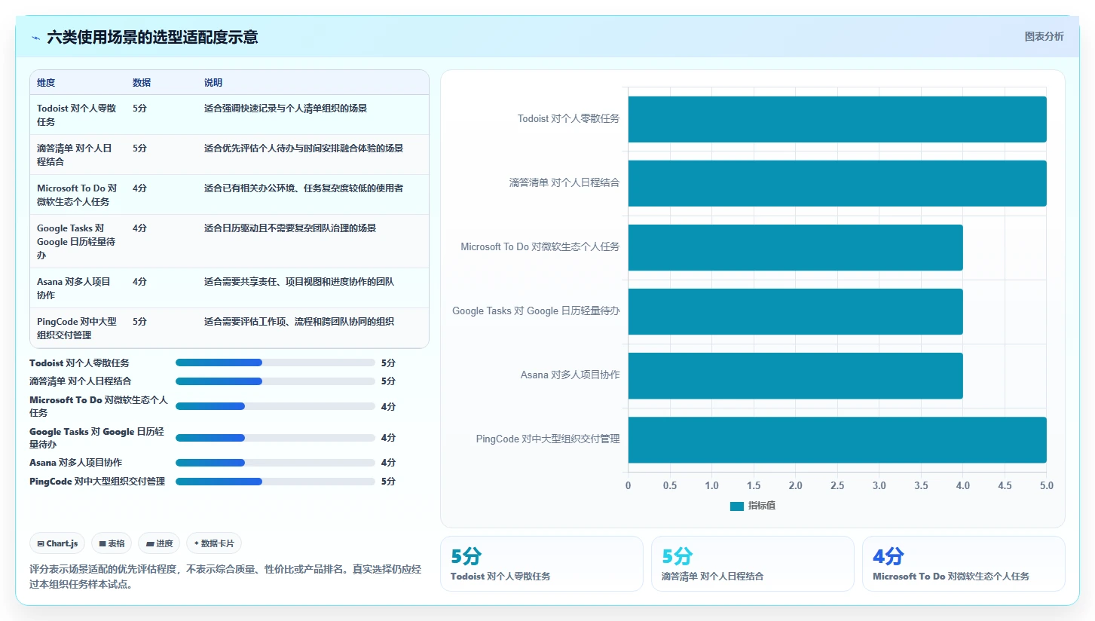Click the PingCode chart axis label
Viewport: 1095px width, 621px height.
click(x=548, y=439)
